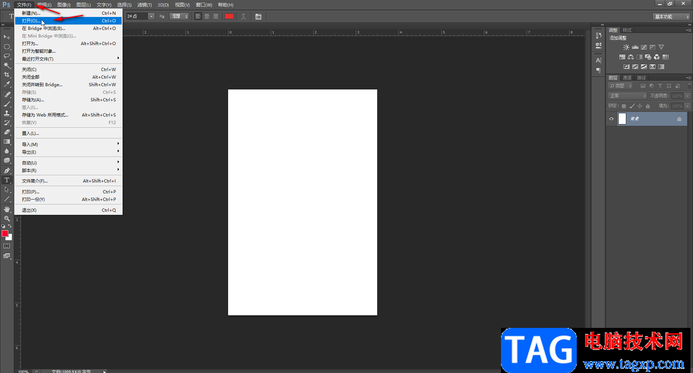Toggle pixel layer filter
The height and width of the screenshot is (373, 693).
pyautogui.click(x=643, y=86)
